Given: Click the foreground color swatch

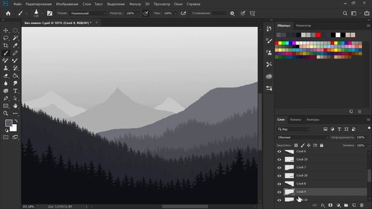Looking at the screenshot, I should (9, 123).
